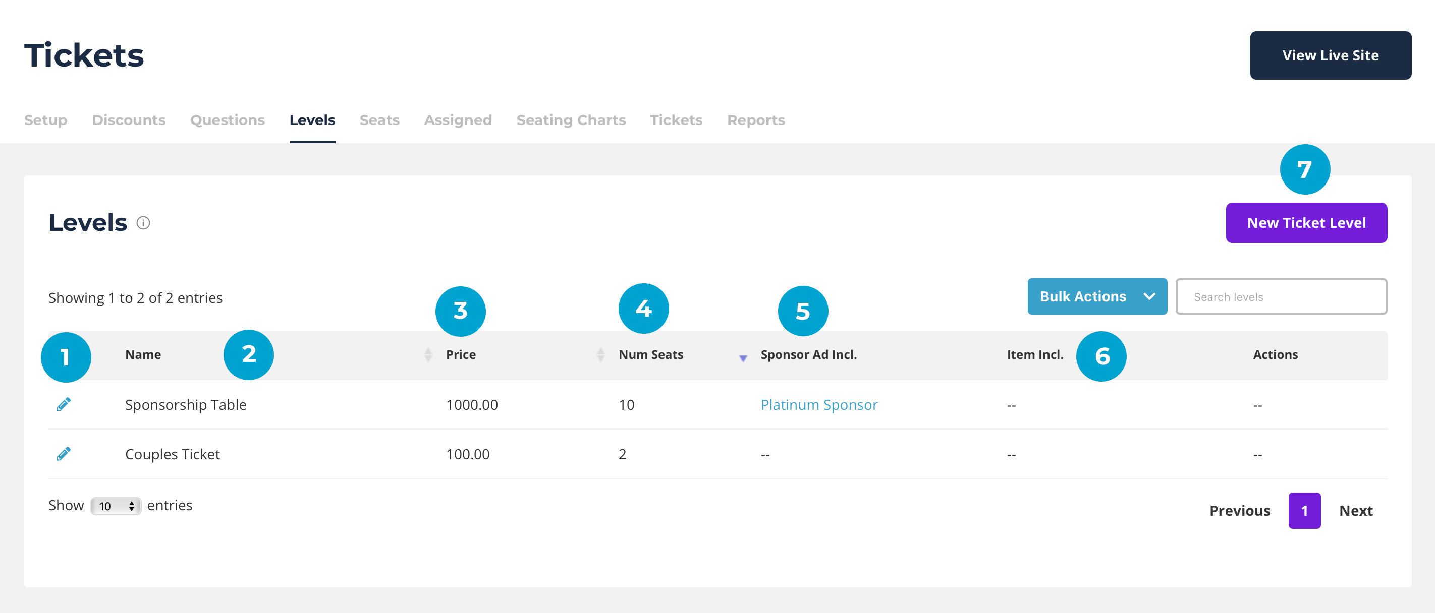
Task: Click the New Ticket Level button
Action: pos(1306,223)
